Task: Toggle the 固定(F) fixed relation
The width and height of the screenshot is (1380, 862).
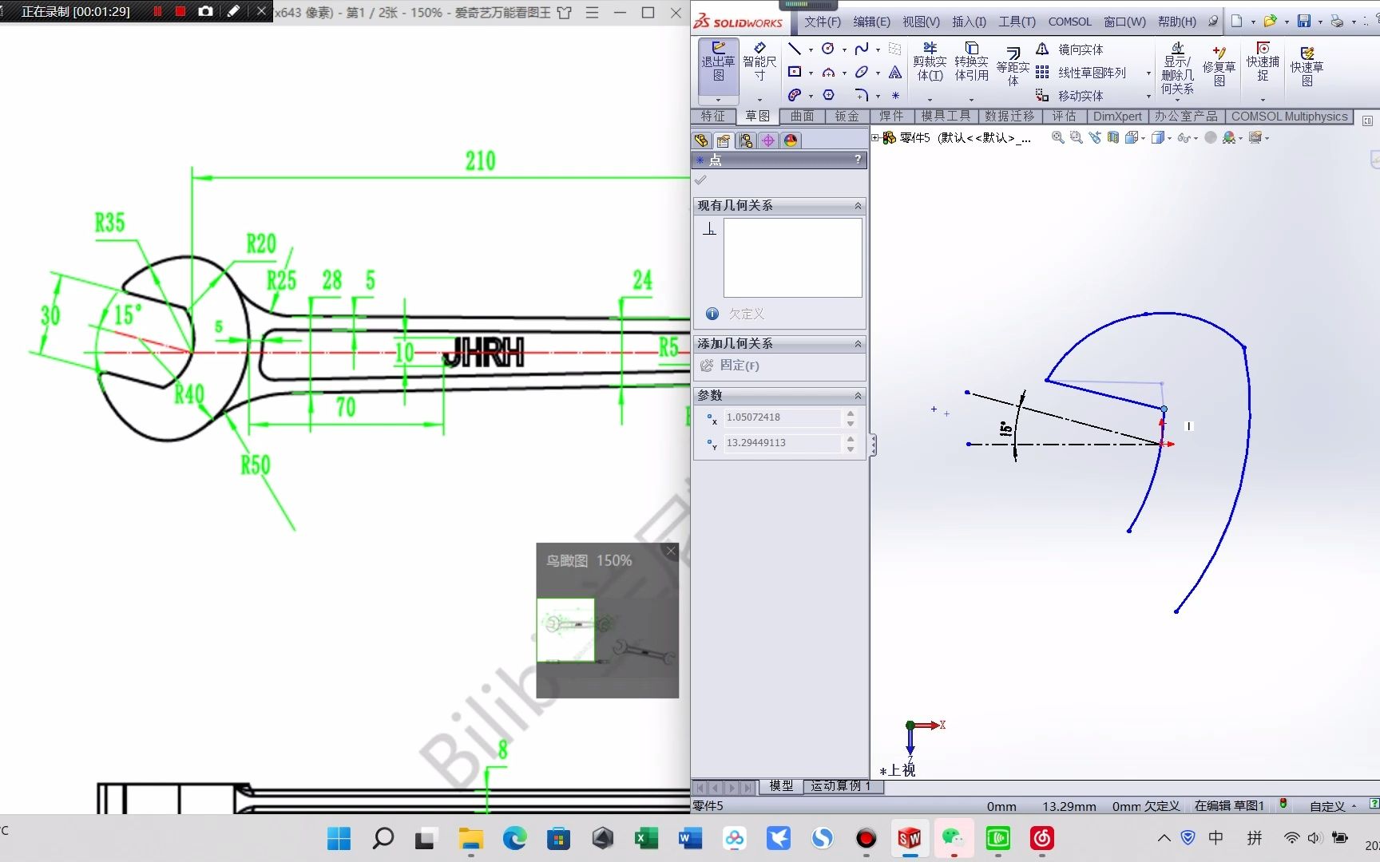Action: pyautogui.click(x=732, y=366)
